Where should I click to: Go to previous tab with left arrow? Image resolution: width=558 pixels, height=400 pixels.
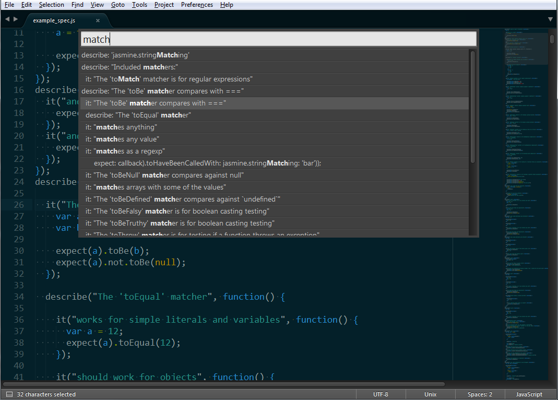click(7, 19)
